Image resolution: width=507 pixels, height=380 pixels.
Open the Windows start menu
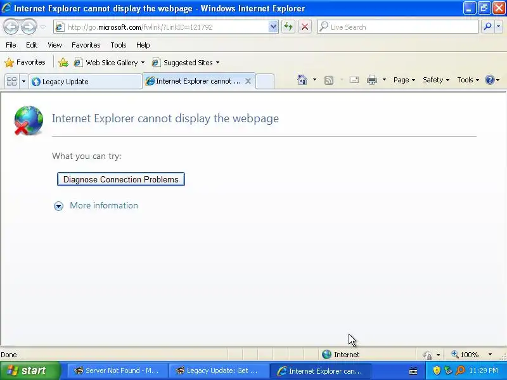point(30,370)
